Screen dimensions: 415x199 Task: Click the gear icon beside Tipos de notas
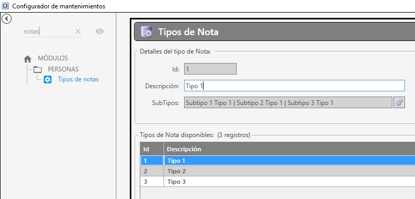click(48, 79)
